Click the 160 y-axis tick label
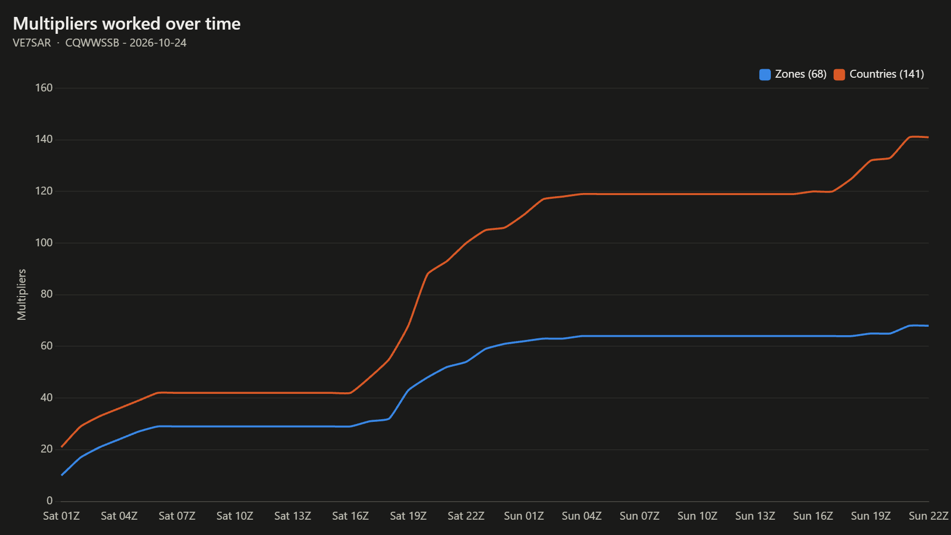 click(x=44, y=88)
